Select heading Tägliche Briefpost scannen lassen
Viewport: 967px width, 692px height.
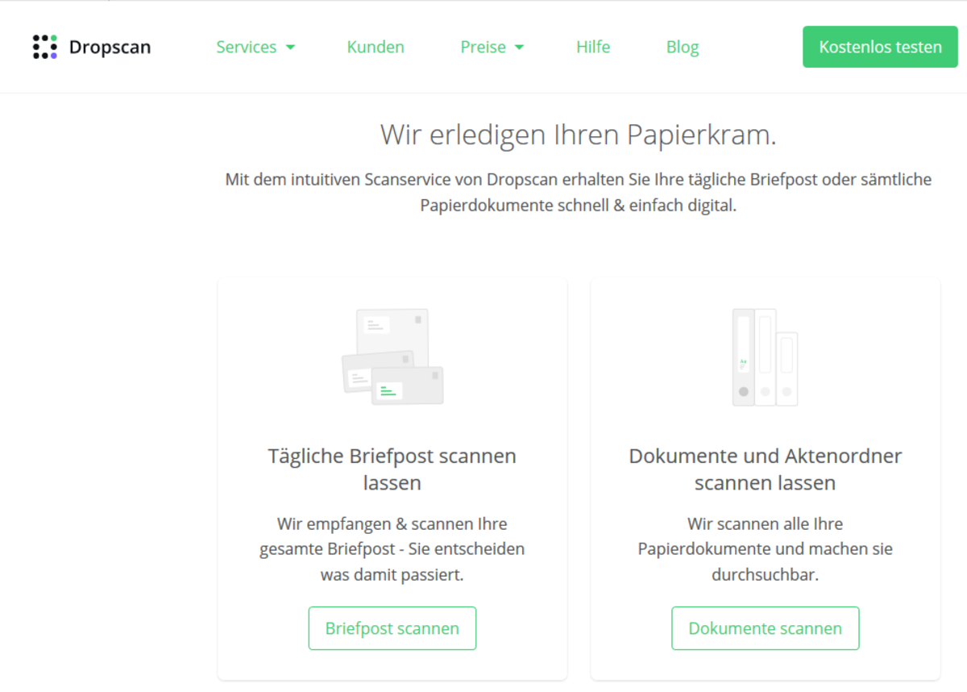pyautogui.click(x=392, y=469)
